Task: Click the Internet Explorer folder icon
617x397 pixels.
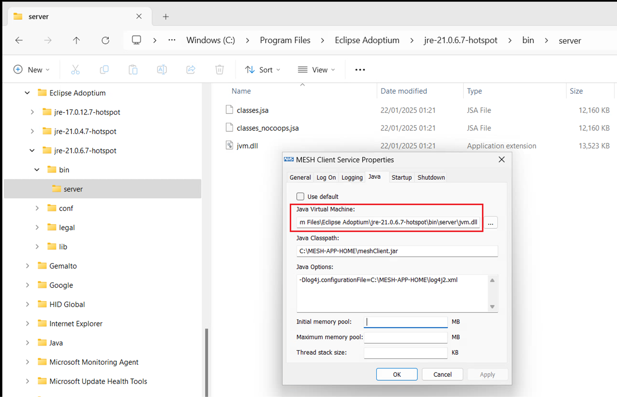Action: pyautogui.click(x=42, y=323)
